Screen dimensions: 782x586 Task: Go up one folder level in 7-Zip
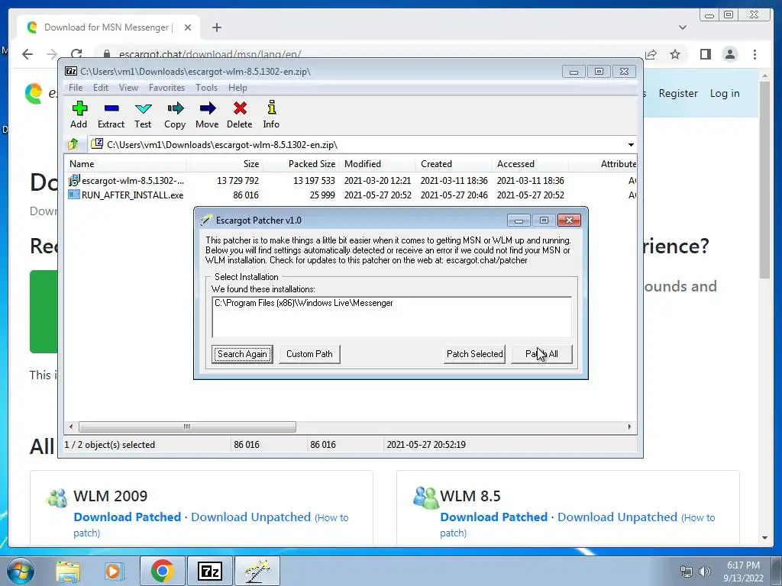73,144
